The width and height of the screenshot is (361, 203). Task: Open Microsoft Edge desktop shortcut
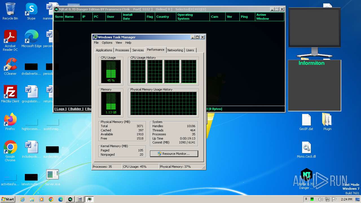click(x=31, y=39)
